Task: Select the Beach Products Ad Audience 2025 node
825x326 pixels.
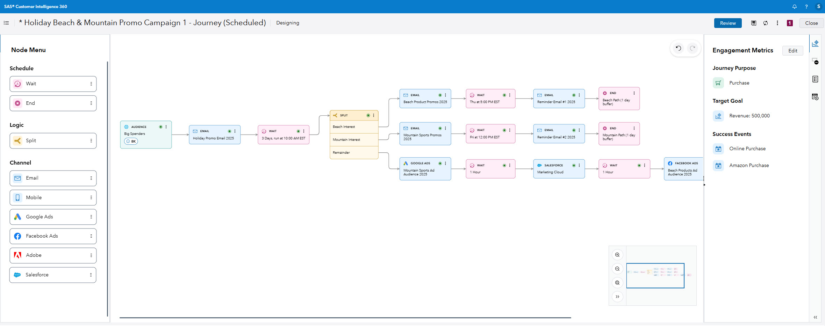Action: tap(683, 169)
